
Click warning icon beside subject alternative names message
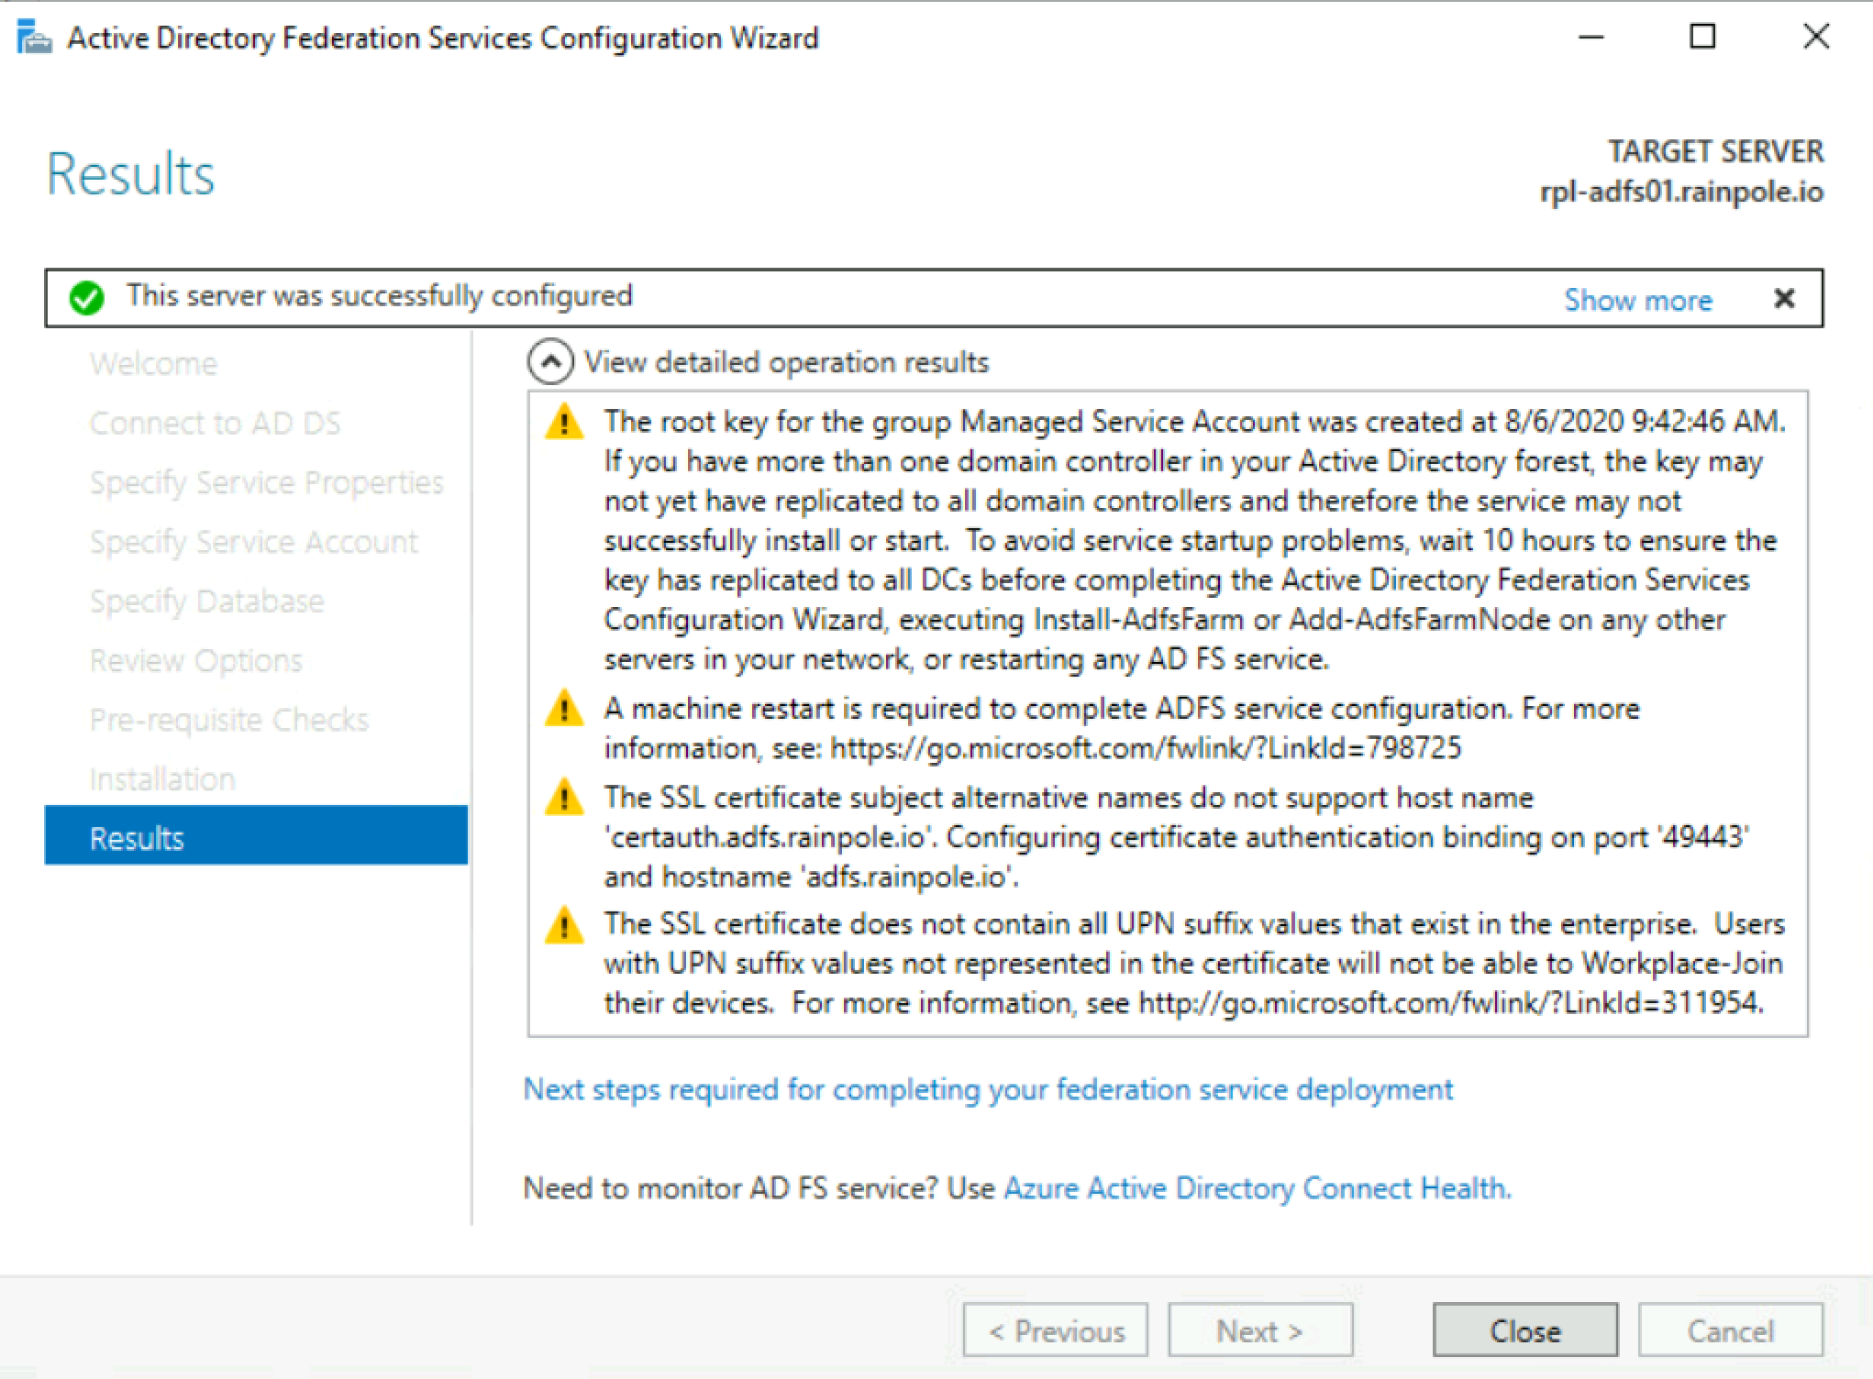point(563,799)
